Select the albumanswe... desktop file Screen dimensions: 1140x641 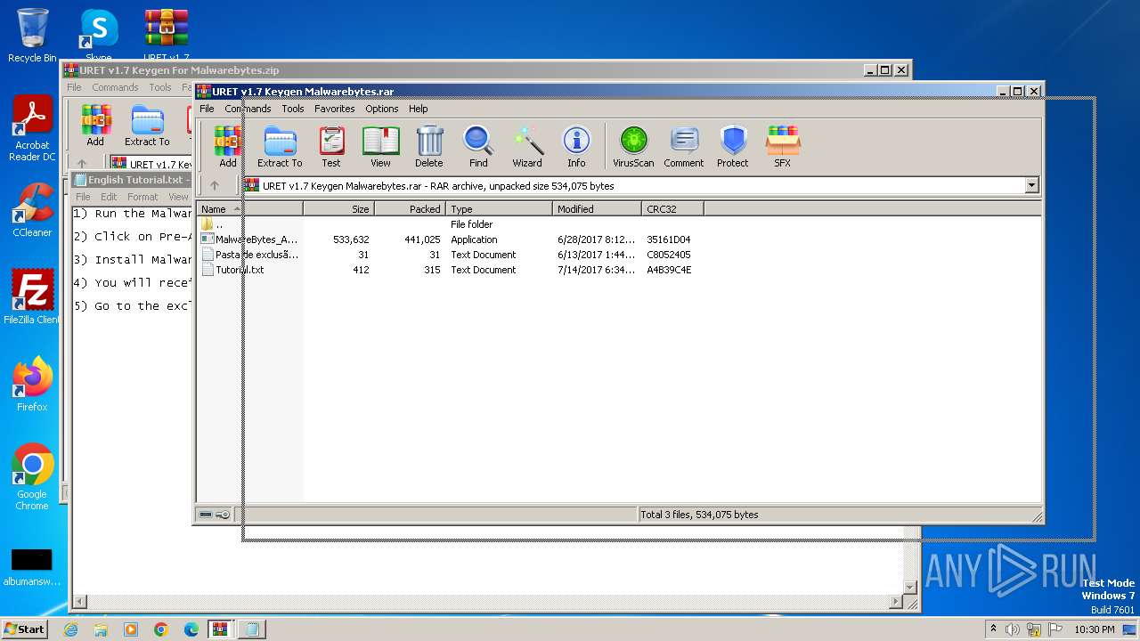pyautogui.click(x=32, y=568)
